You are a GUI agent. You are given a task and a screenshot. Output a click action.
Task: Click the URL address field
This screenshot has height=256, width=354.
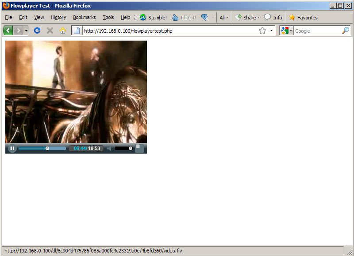pyautogui.click(x=168, y=30)
